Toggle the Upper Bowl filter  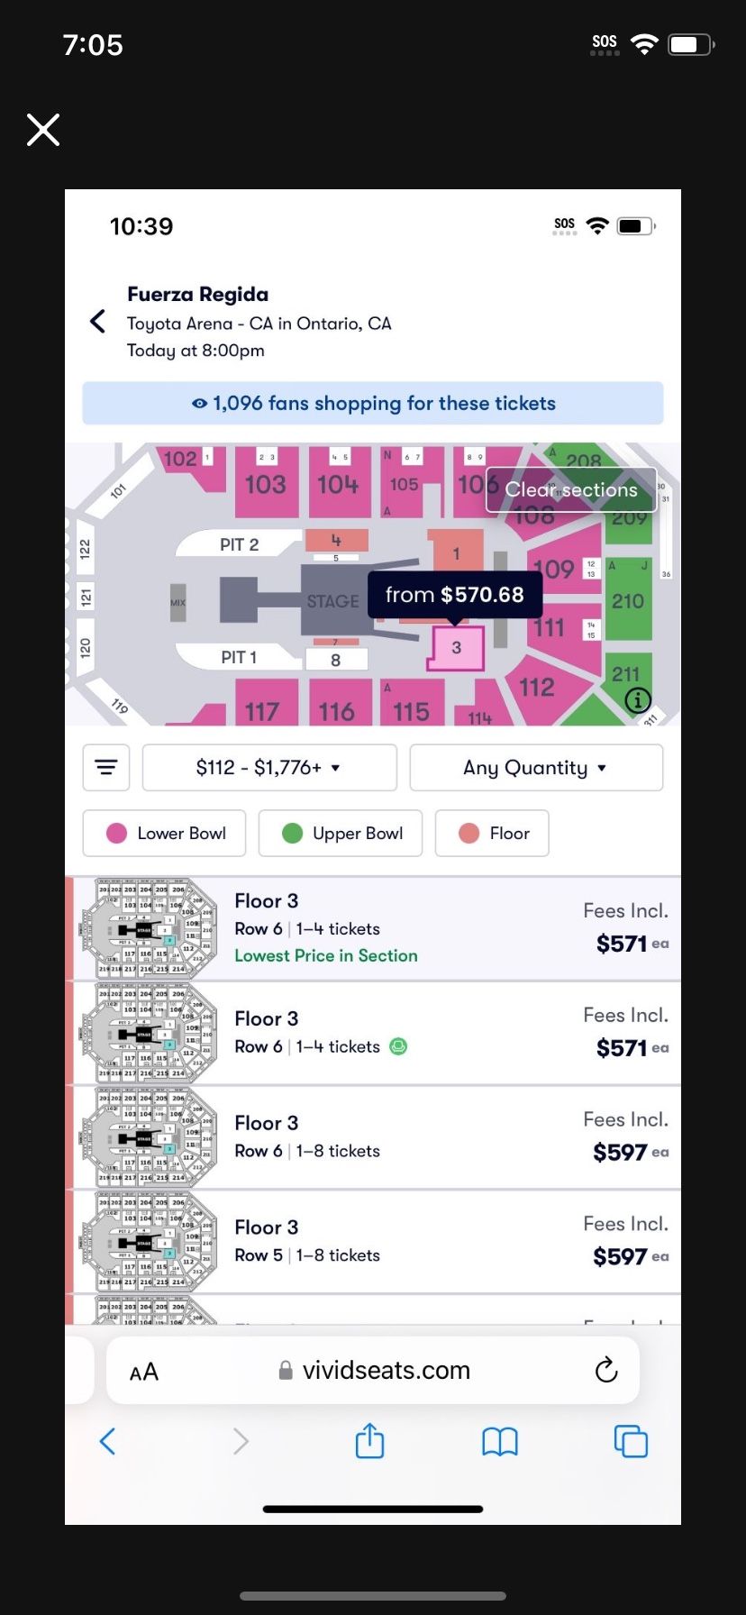pyautogui.click(x=341, y=834)
